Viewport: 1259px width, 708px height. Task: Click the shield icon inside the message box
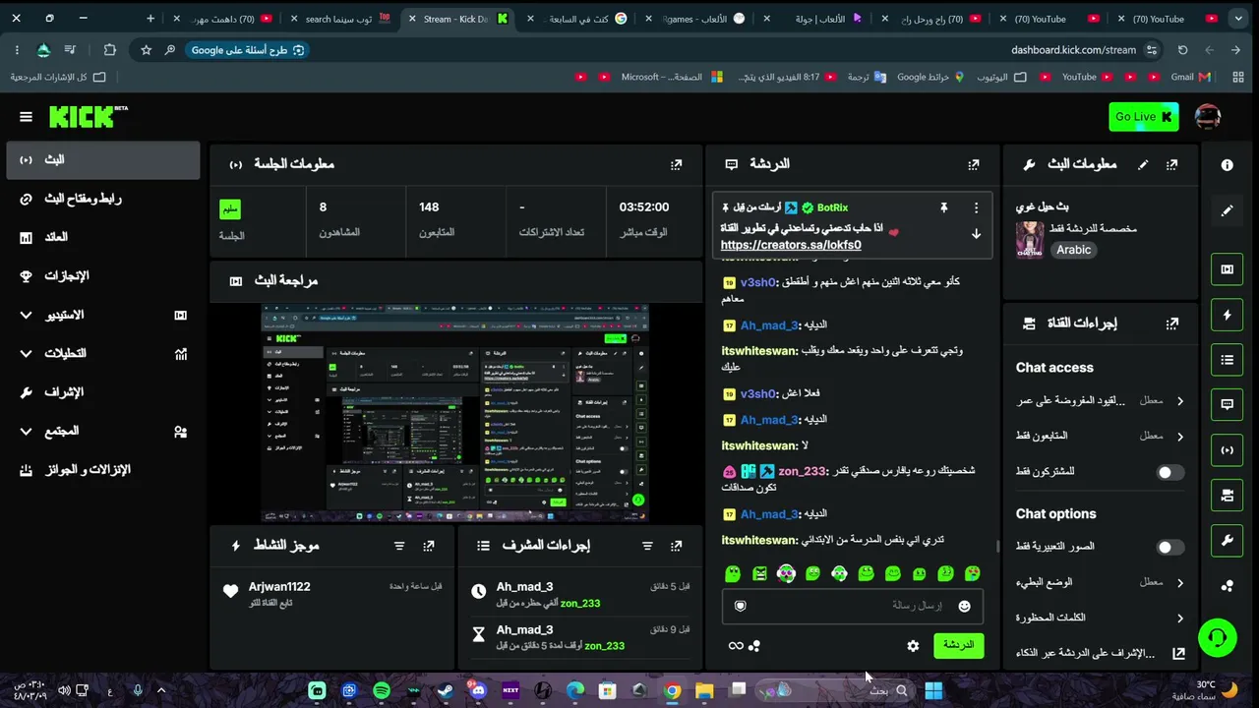pyautogui.click(x=741, y=607)
